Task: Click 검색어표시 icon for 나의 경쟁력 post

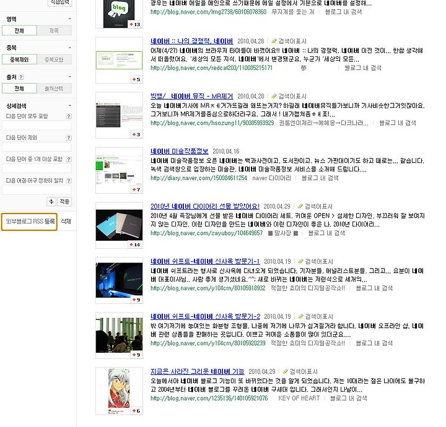Action: point(289,41)
